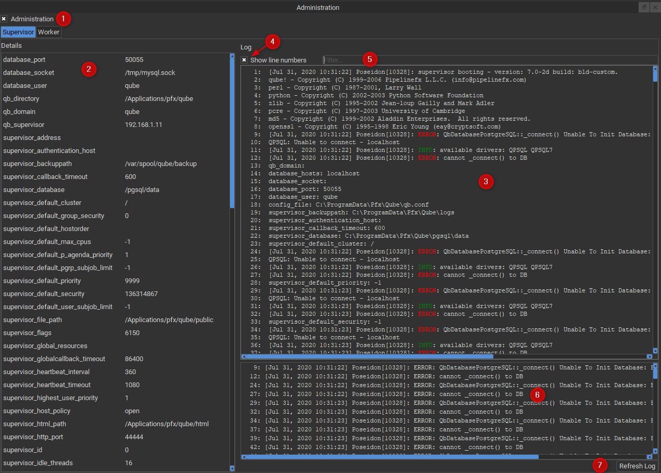The image size is (661, 473).
Task: Click the error log's horizontal scrollbar thumb
Action: [393, 456]
